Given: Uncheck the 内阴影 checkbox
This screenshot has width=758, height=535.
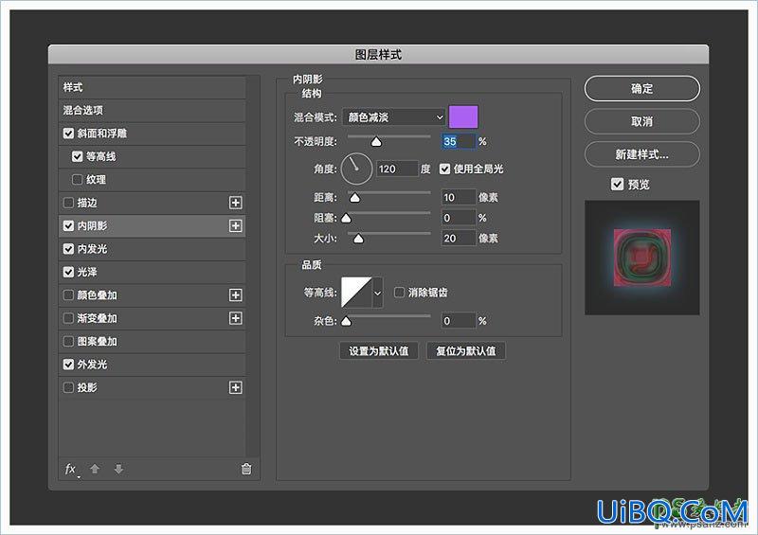Looking at the screenshot, I should tap(68, 225).
